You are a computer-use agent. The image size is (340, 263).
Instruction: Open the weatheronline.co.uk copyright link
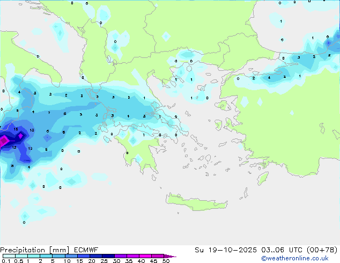pos(295,259)
